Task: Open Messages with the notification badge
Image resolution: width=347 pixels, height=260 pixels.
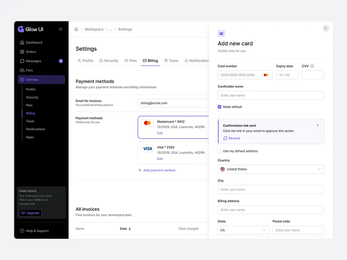Action: click(21, 61)
